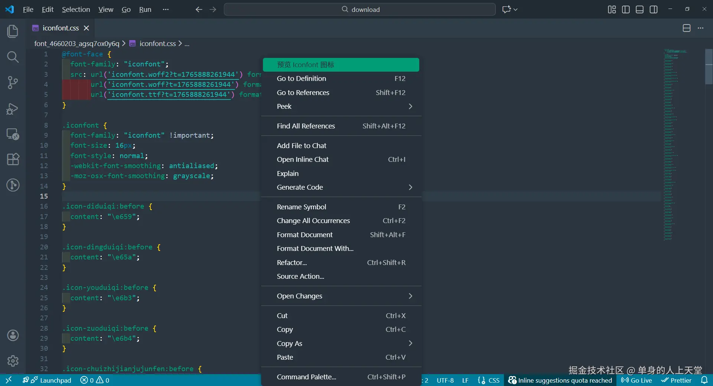The width and height of the screenshot is (713, 386).
Task: Click notifications bell in status bar
Action: pyautogui.click(x=704, y=380)
